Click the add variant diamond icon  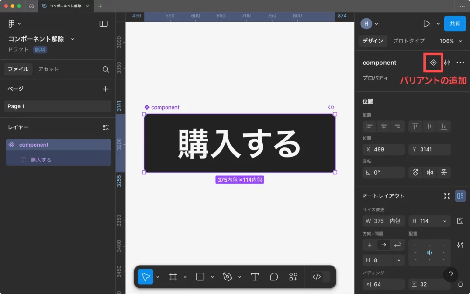433,63
